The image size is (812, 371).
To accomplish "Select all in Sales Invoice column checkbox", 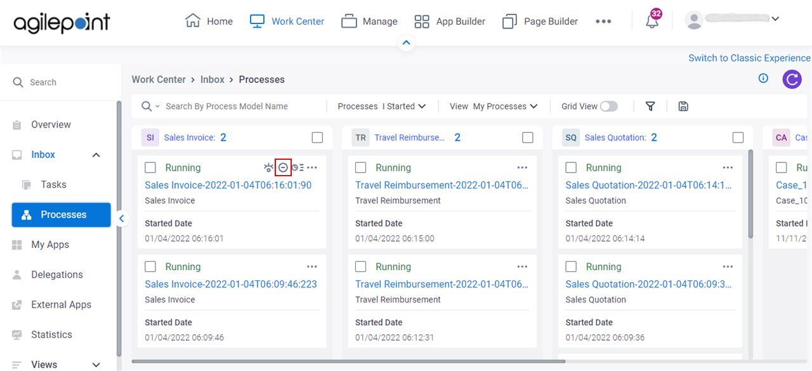I will [317, 138].
